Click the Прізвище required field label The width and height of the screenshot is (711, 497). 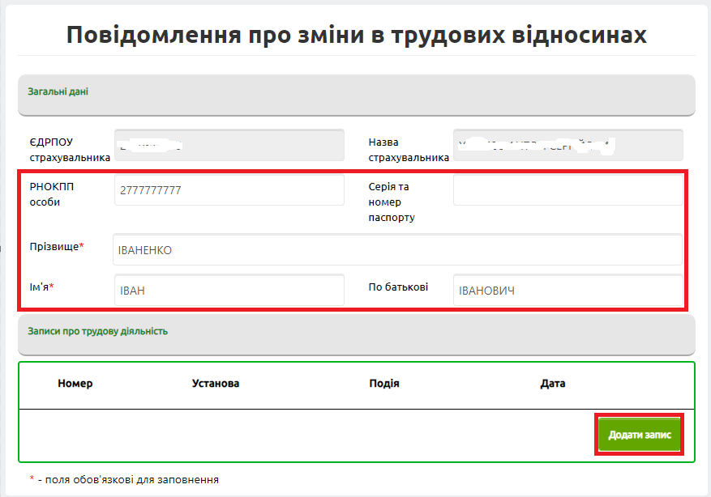(56, 247)
